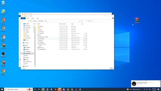Click the blue Help question mark icon

pyautogui.click(x=113, y=18)
